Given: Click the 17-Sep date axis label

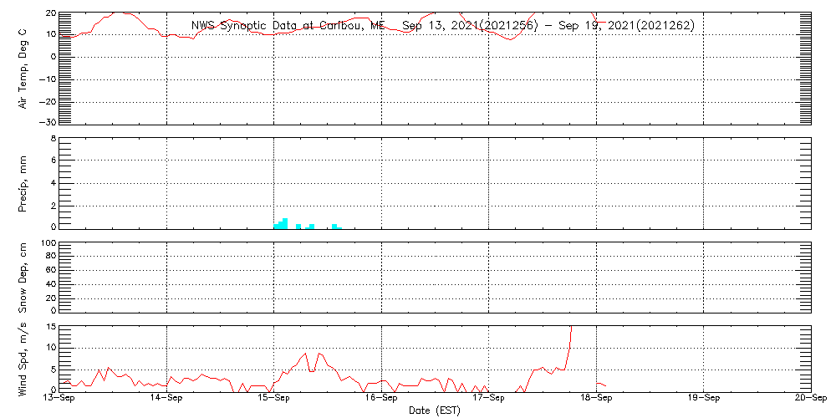Looking at the screenshot, I should click(x=488, y=398).
